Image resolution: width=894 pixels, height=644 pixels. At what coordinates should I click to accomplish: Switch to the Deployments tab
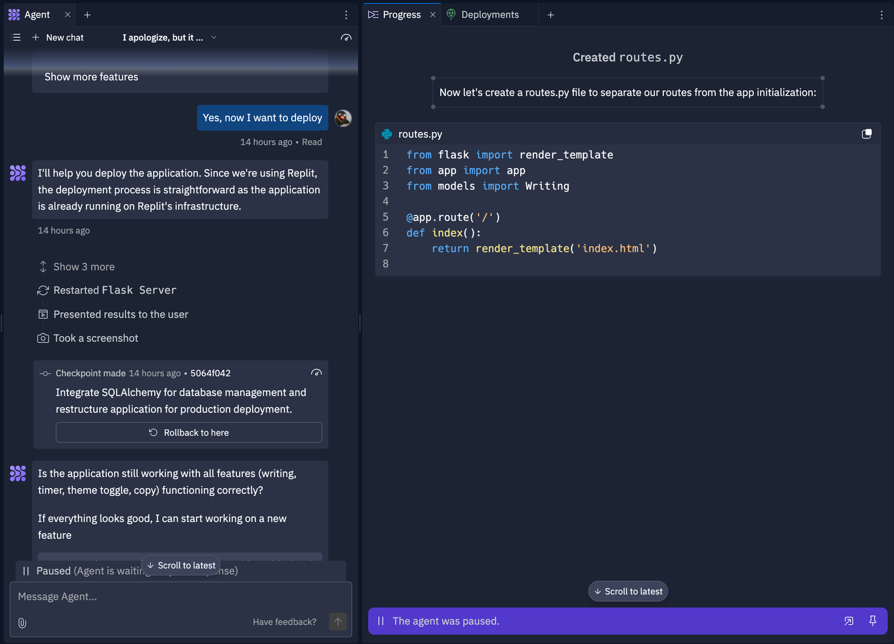489,15
